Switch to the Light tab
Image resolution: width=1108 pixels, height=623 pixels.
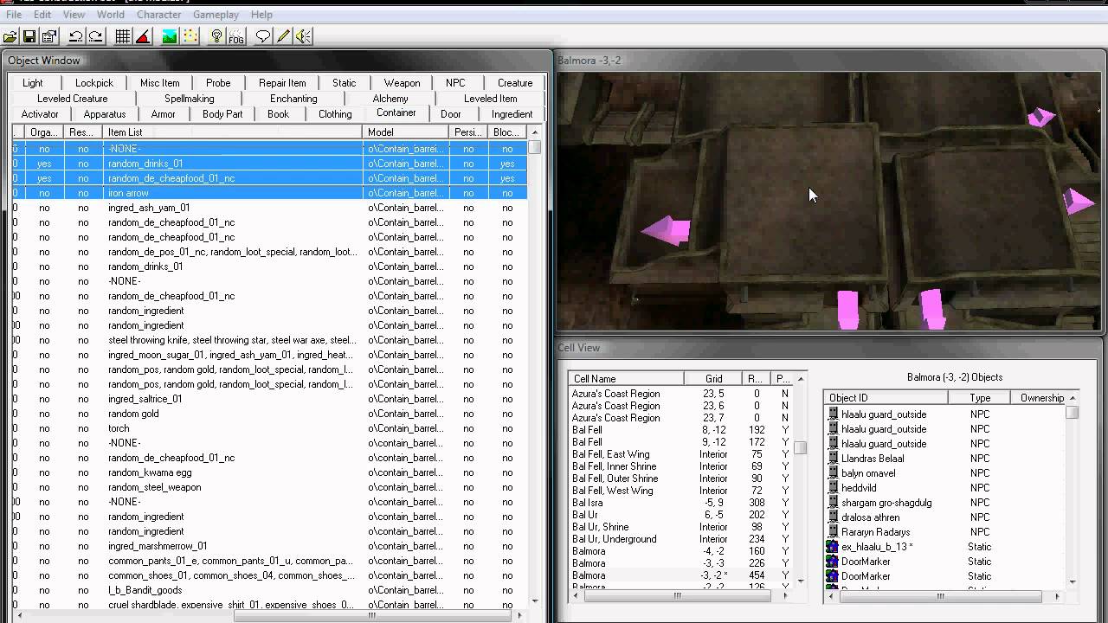coord(33,83)
